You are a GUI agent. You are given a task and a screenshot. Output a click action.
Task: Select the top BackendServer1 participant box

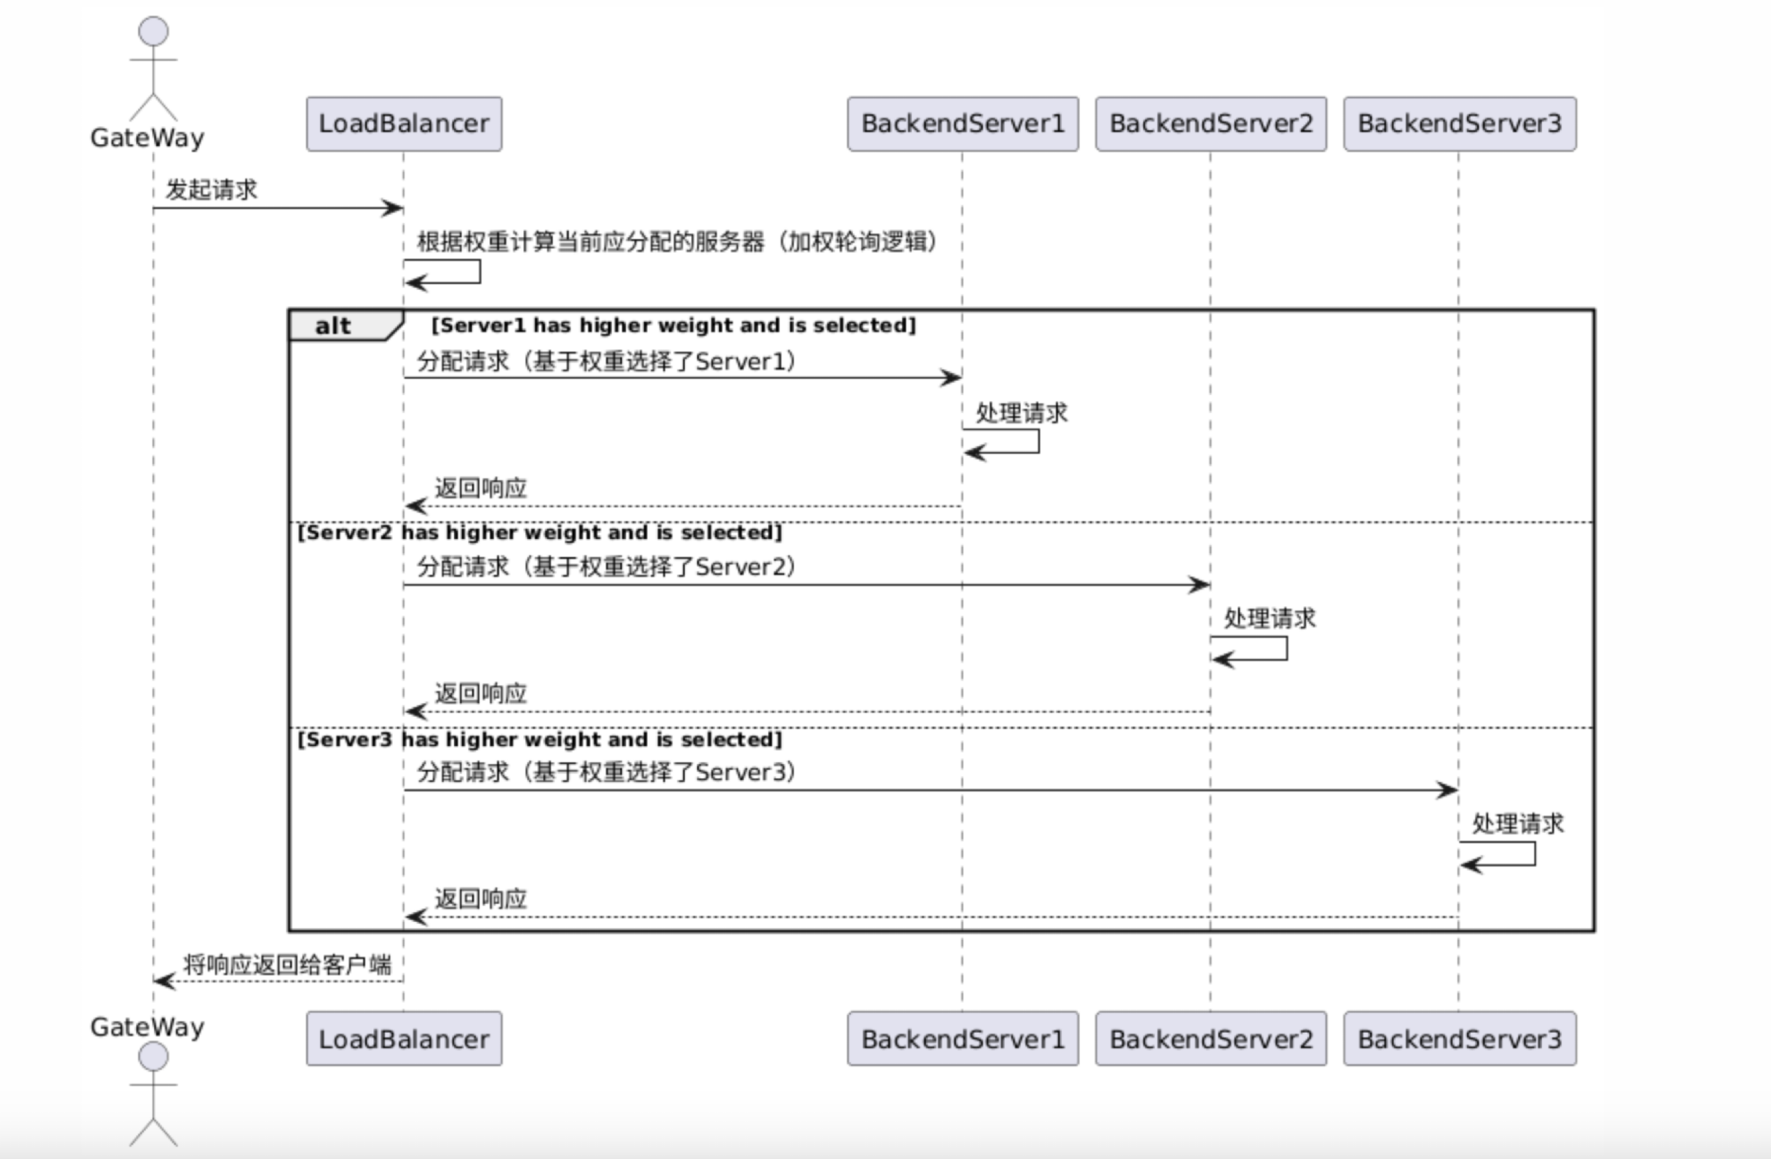tap(963, 123)
